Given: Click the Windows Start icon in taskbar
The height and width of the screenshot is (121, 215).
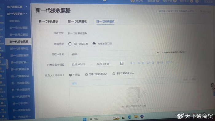Looking at the screenshot, I should [85, 119].
